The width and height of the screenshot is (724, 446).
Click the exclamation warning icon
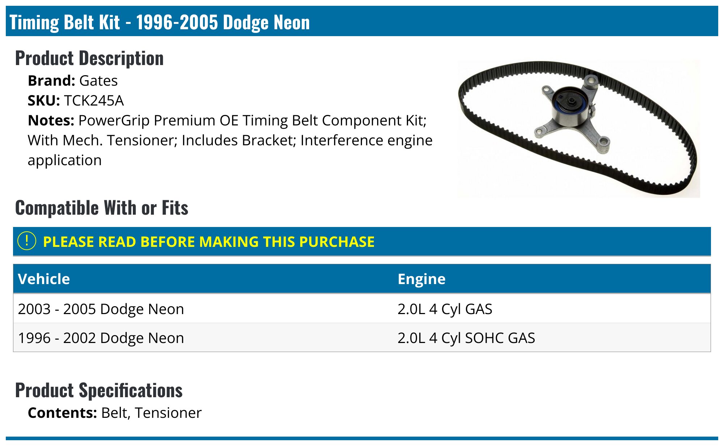click(27, 241)
